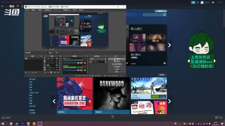Viewport: 225px width, 126px height.
Task: Remove selected source with minus icon
Action: tap(48, 73)
